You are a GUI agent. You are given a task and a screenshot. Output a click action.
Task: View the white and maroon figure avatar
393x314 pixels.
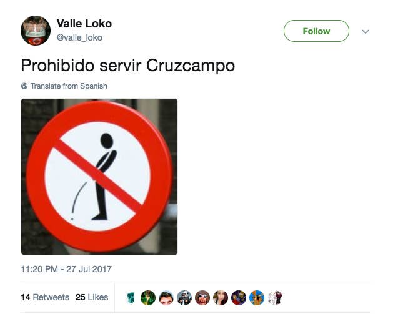tap(275, 298)
